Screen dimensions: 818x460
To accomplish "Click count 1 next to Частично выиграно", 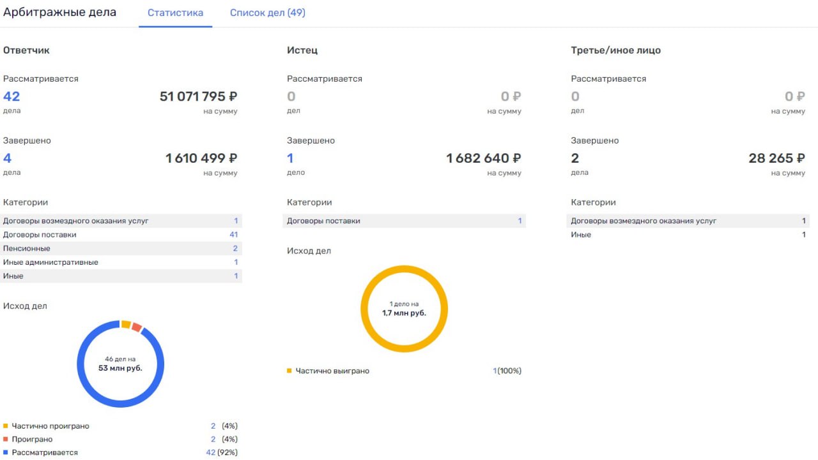I will click(x=495, y=371).
